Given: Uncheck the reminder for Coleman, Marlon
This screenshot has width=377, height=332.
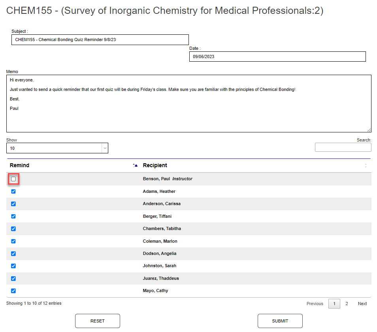Looking at the screenshot, I should click(x=13, y=241).
